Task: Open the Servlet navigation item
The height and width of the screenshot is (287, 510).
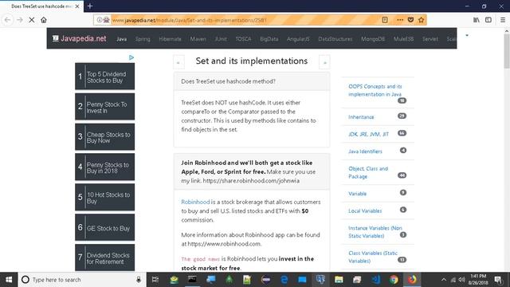Action: [430, 39]
